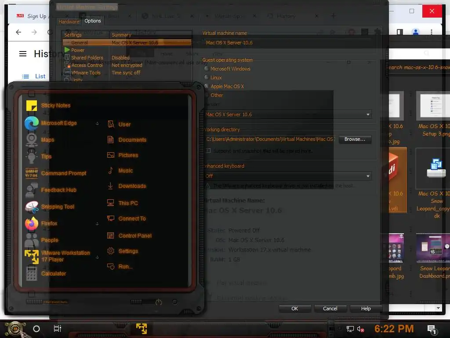Viewport: 450px width, 338px height.
Task: Open Downloads from the start menu
Action: (x=126, y=186)
